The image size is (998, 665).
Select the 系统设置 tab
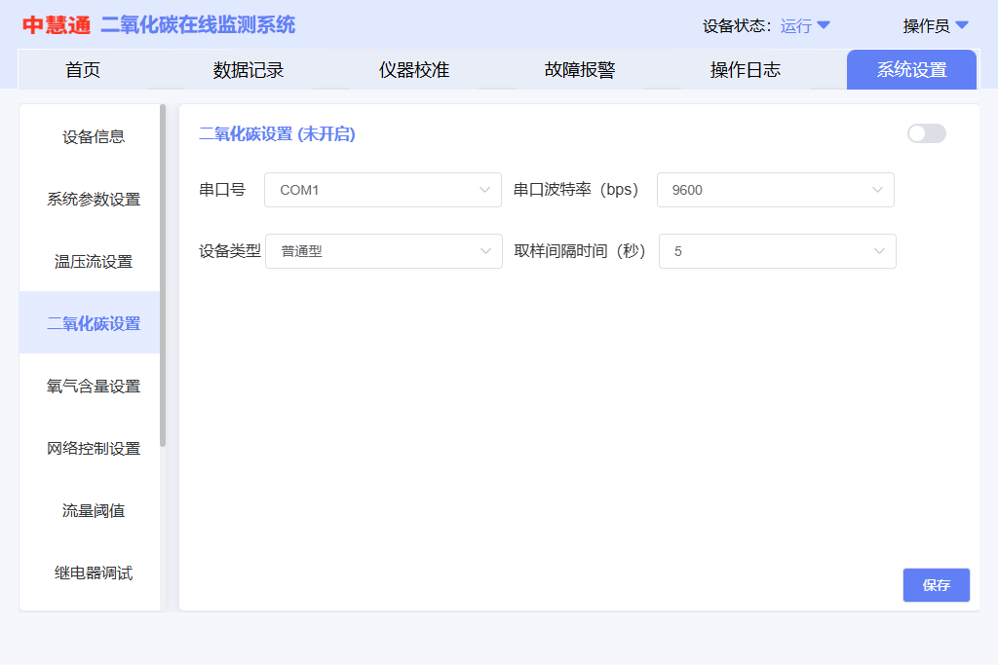pyautogui.click(x=911, y=70)
